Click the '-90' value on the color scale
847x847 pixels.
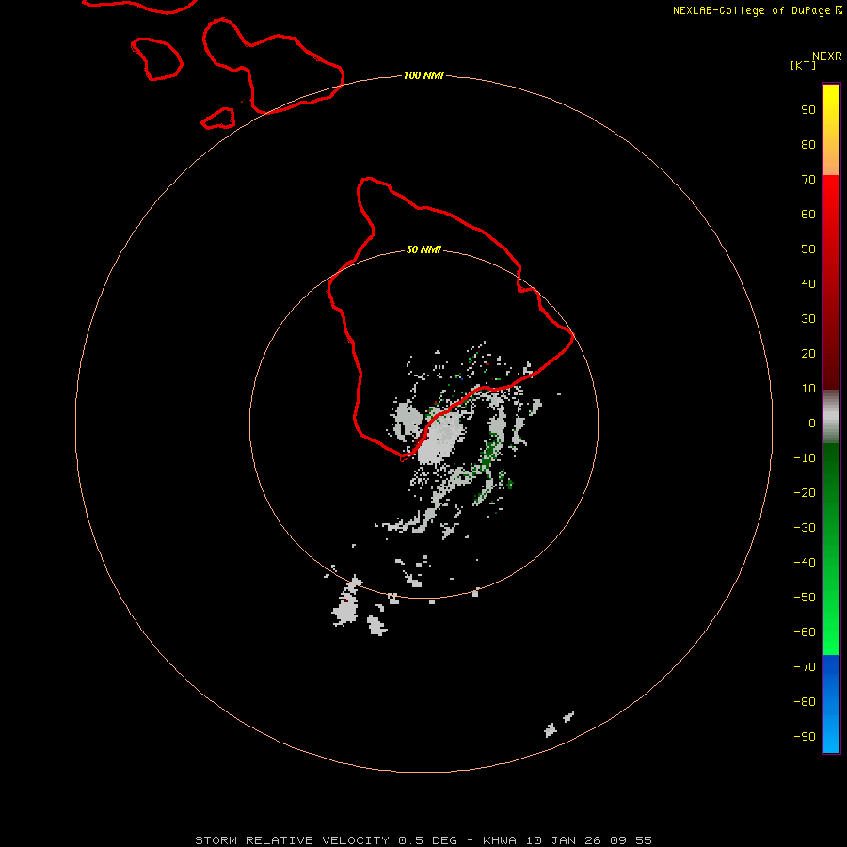click(805, 737)
